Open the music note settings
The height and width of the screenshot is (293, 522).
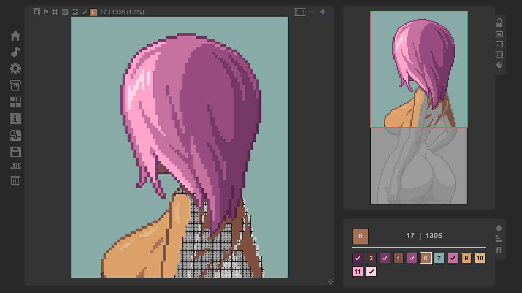[15, 52]
